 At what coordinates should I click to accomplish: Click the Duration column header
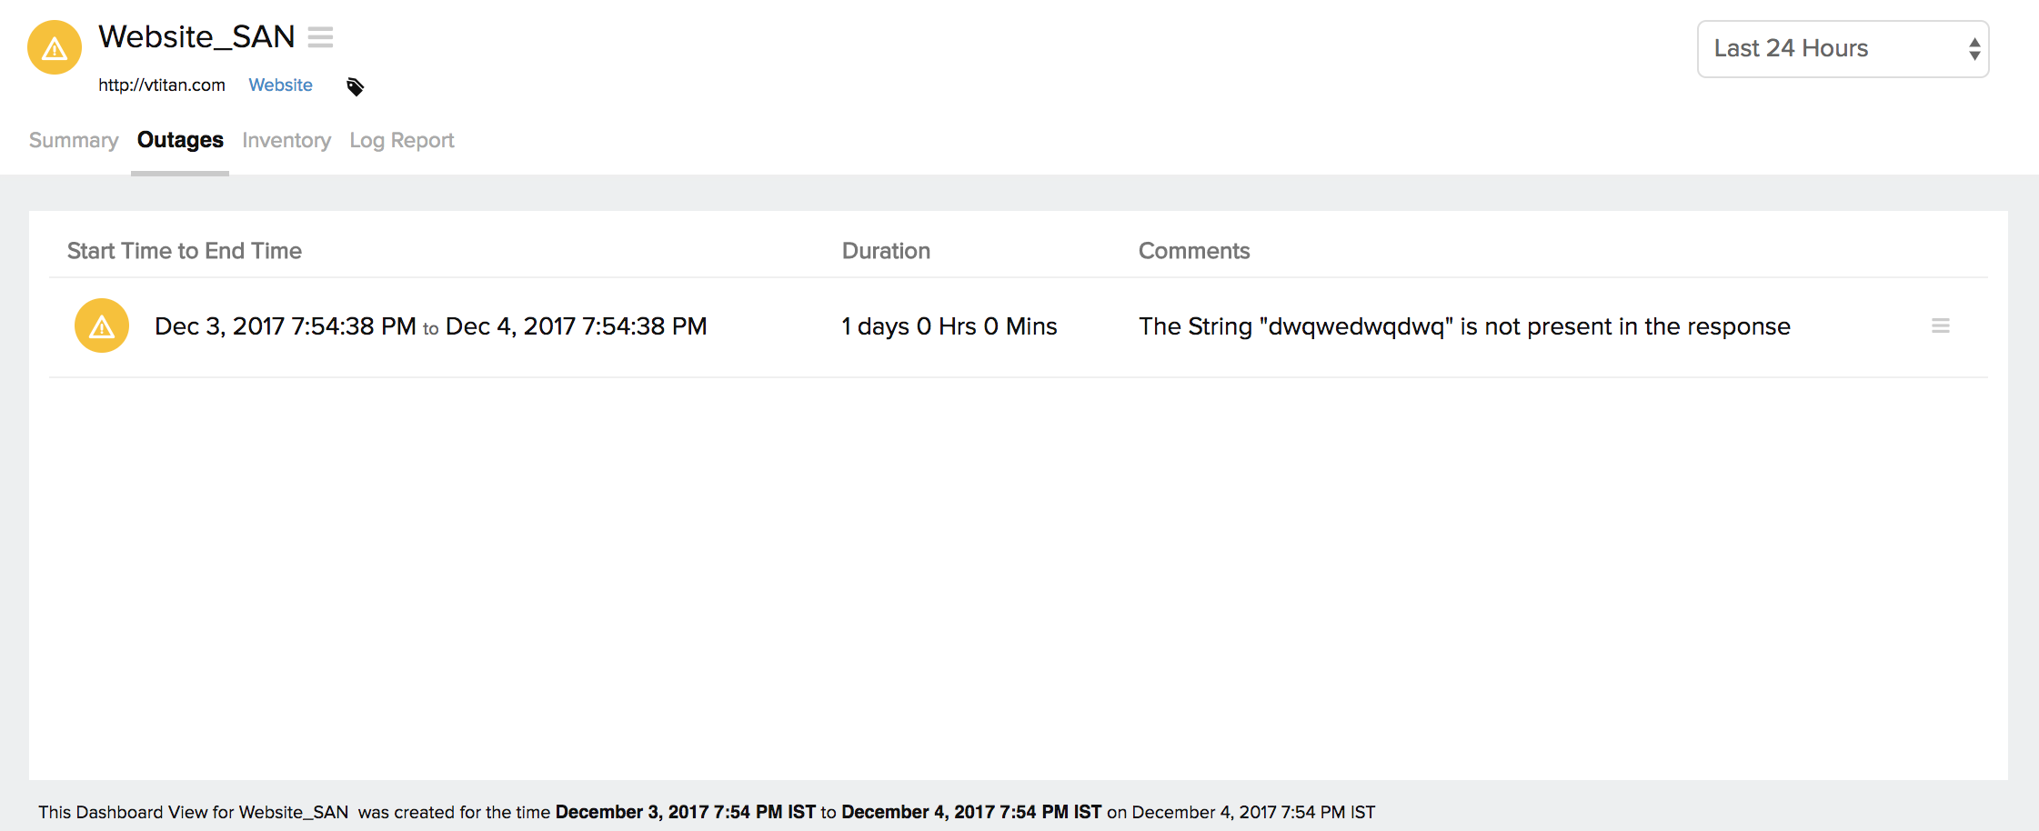pyautogui.click(x=886, y=251)
